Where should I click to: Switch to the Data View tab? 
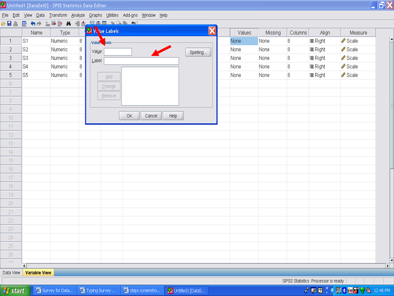click(11, 273)
